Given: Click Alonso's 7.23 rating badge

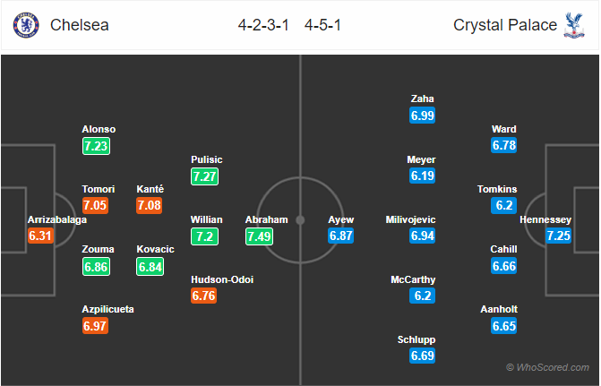Looking at the screenshot, I should [96, 146].
